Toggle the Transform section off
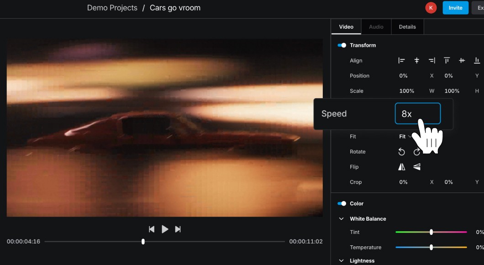Image resolution: width=484 pixels, height=265 pixels. pyautogui.click(x=342, y=45)
